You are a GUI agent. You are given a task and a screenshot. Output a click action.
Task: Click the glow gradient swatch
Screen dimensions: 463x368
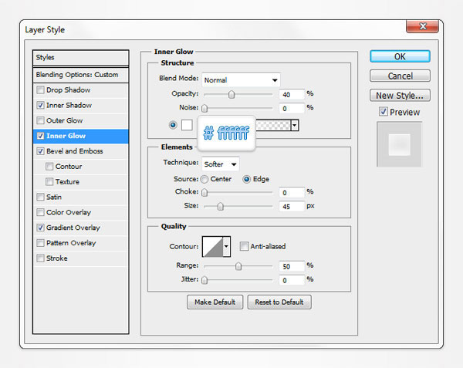273,126
